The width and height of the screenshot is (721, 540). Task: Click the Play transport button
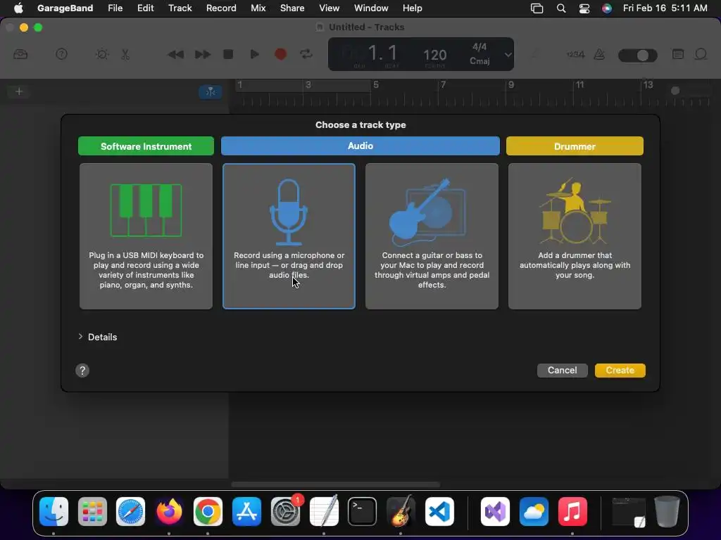point(254,55)
